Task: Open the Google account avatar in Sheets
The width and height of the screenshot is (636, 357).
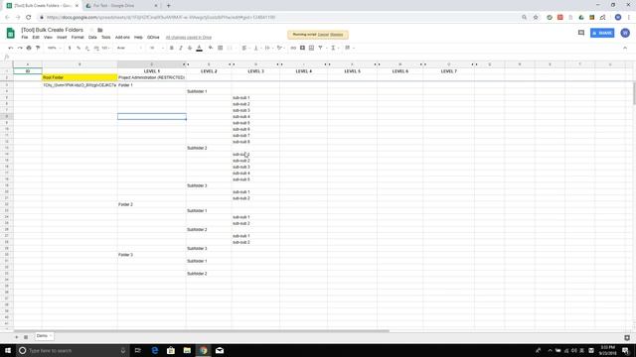Action: [x=625, y=33]
